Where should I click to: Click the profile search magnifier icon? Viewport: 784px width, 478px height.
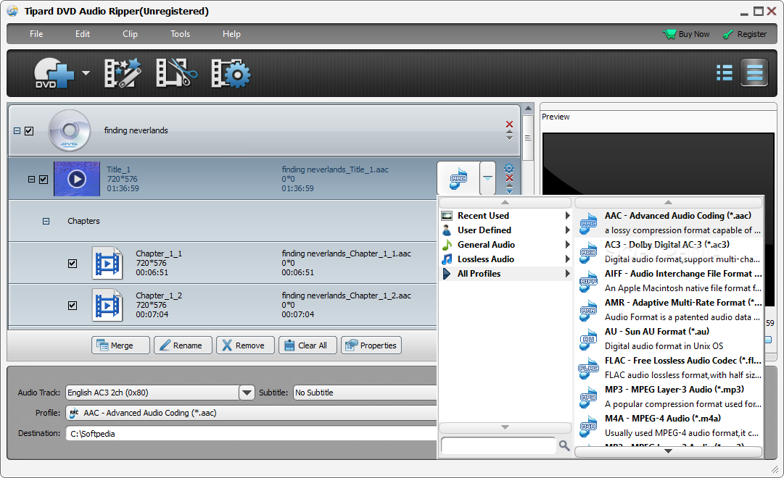click(x=564, y=445)
